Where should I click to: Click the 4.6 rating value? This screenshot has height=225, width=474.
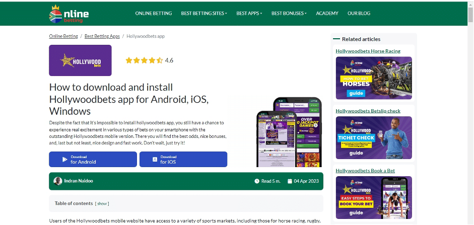point(169,60)
